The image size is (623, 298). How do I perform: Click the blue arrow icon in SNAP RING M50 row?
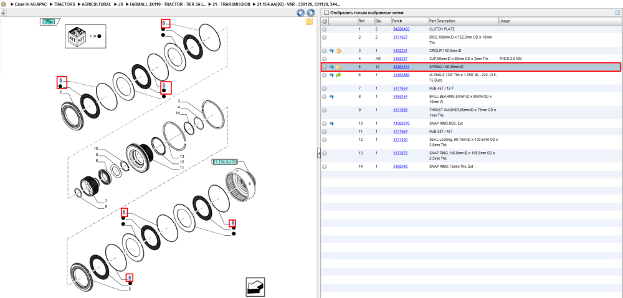[x=331, y=123]
